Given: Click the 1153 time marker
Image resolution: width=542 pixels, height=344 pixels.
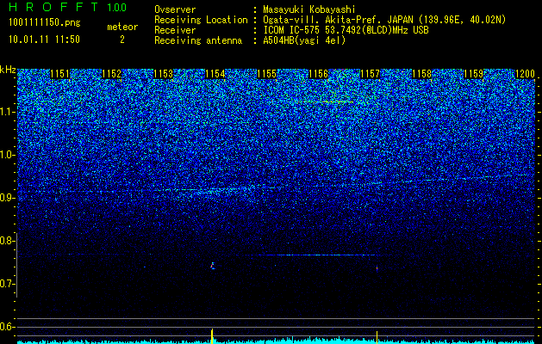Looking at the screenshot, I should point(164,74).
